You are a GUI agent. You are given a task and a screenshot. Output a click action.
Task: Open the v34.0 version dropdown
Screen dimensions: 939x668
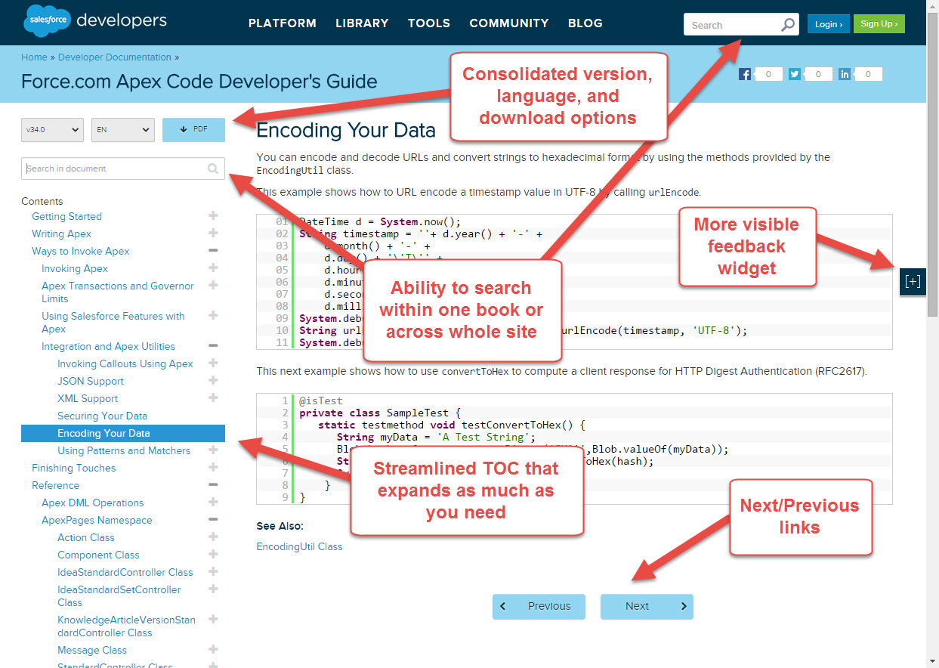click(52, 130)
